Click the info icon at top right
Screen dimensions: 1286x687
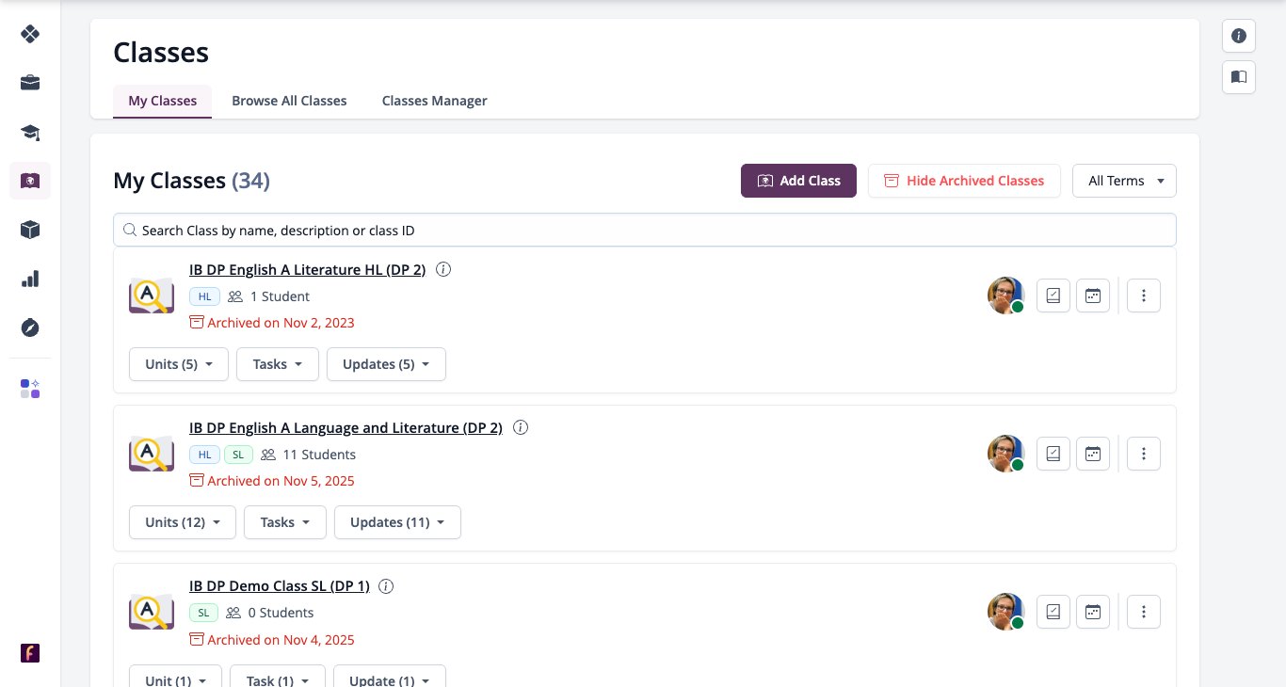tap(1239, 36)
